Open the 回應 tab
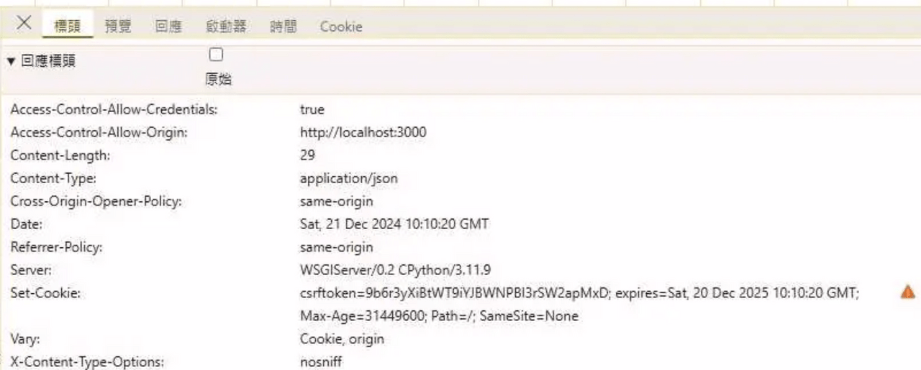 tap(168, 27)
